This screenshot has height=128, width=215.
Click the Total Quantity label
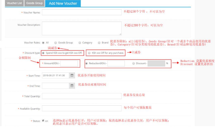[x=32, y=96]
